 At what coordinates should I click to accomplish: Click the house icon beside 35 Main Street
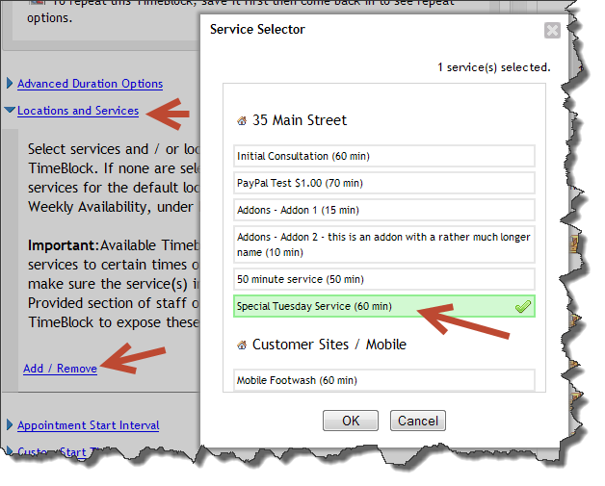[241, 121]
